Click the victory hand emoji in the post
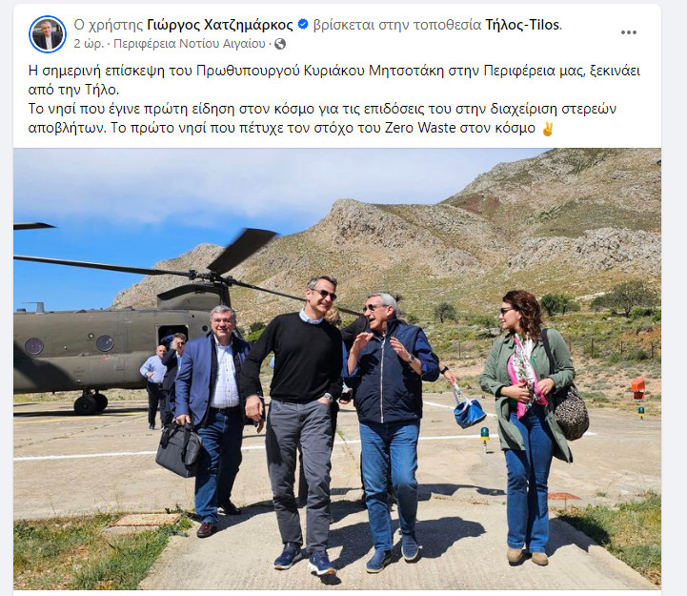Viewport: 687px width, 596px height. (548, 129)
